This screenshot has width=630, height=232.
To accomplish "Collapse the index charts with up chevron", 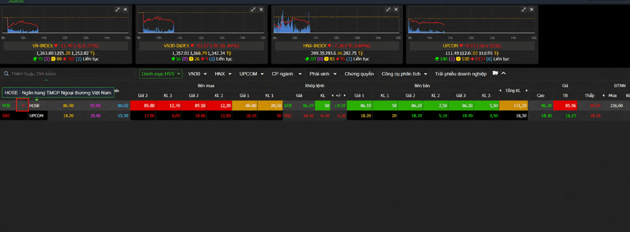I will pyautogui.click(x=503, y=73).
